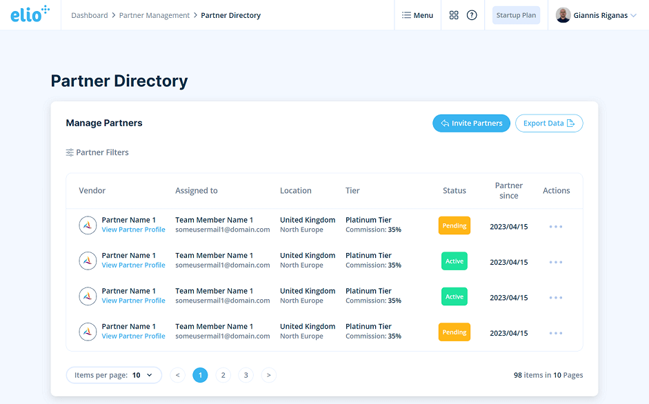The width and height of the screenshot is (649, 404).
Task: Open the apps grid icon in header
Action: tap(453, 14)
